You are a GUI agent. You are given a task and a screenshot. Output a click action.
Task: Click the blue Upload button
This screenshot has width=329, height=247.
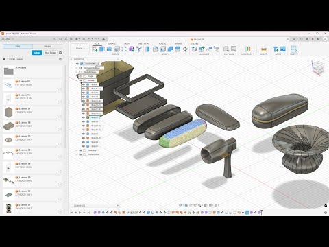pyautogui.click(x=37, y=53)
